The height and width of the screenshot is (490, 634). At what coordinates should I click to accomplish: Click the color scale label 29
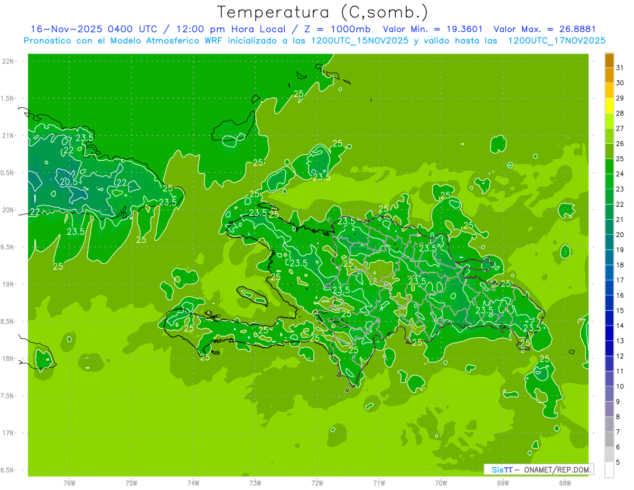pyautogui.click(x=620, y=98)
